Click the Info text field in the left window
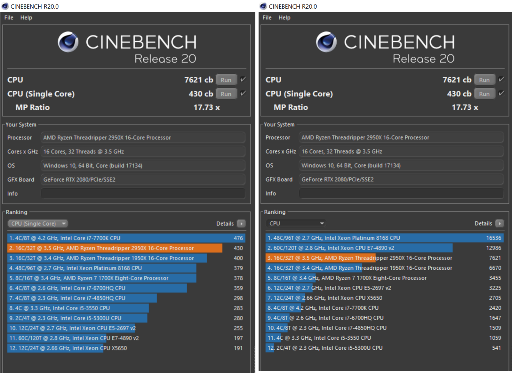The image size is (512, 373). click(x=143, y=193)
